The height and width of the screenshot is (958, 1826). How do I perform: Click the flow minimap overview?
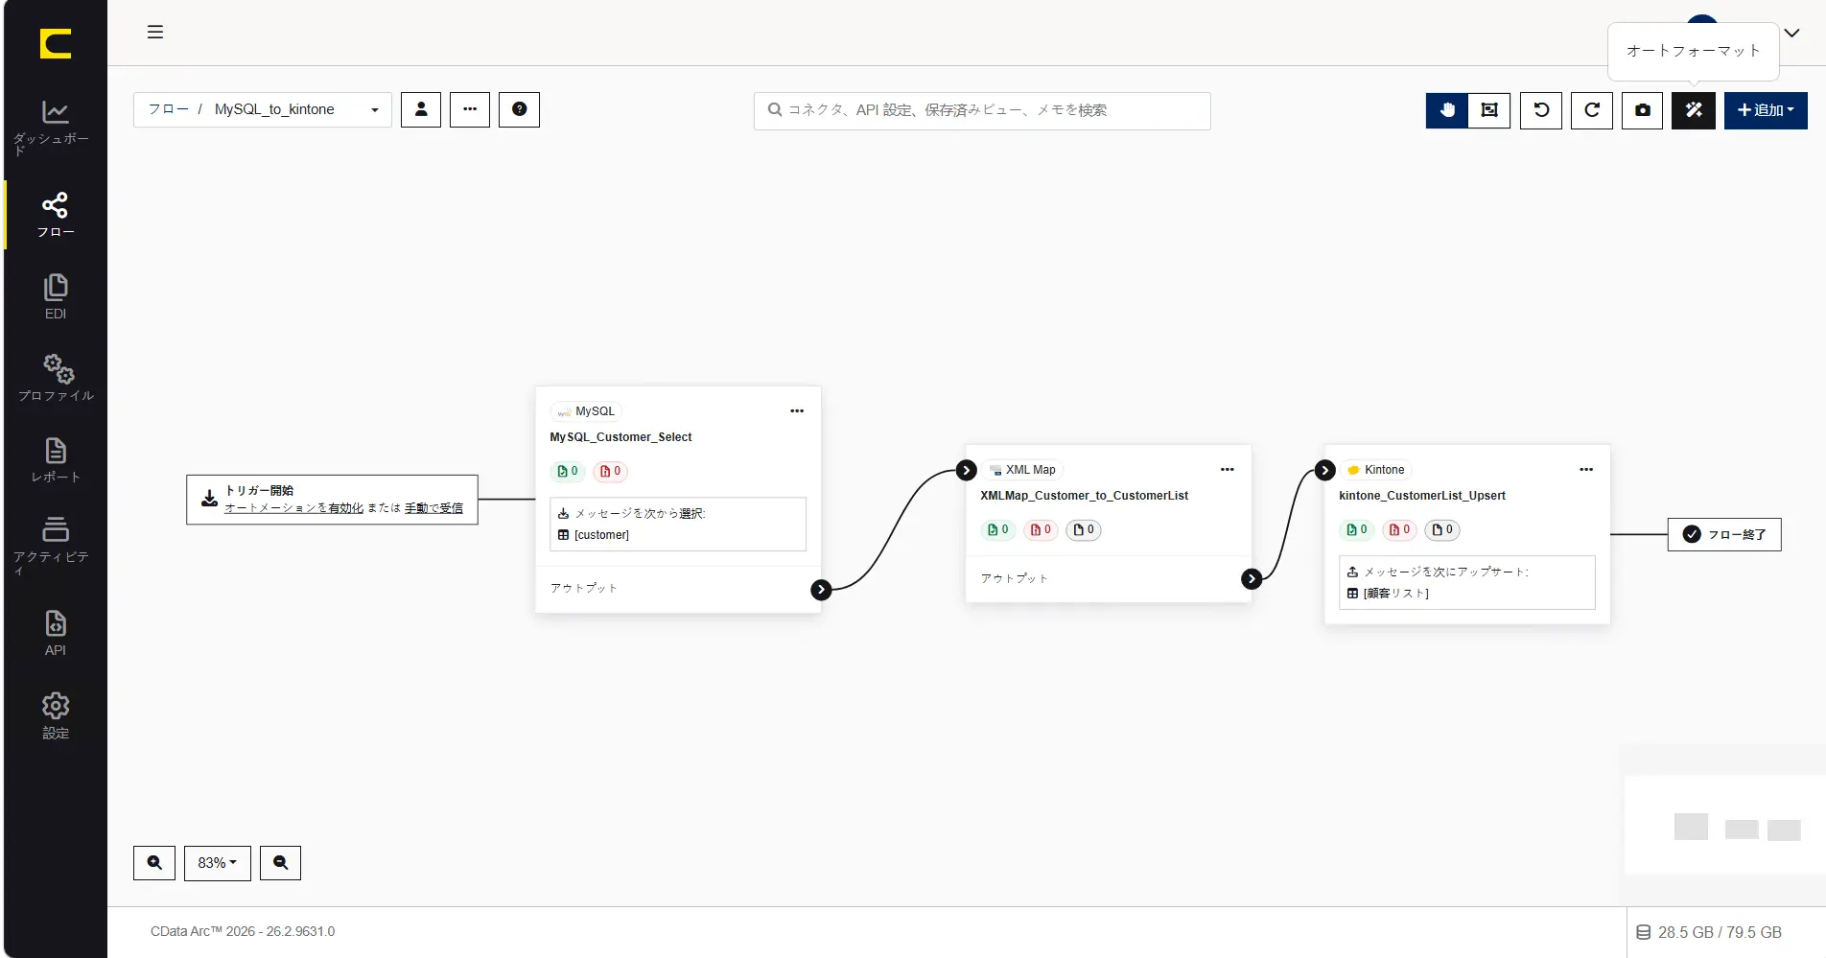pos(1723,825)
